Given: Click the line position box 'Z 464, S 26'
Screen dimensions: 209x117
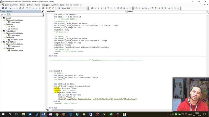Looking at the screenshot, I should click(75, 8).
